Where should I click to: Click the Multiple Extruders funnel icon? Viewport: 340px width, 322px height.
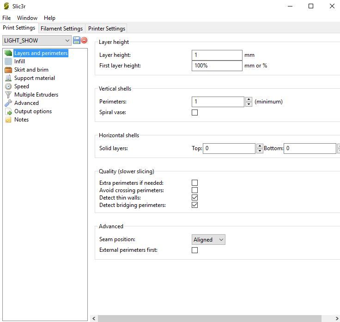[8, 95]
